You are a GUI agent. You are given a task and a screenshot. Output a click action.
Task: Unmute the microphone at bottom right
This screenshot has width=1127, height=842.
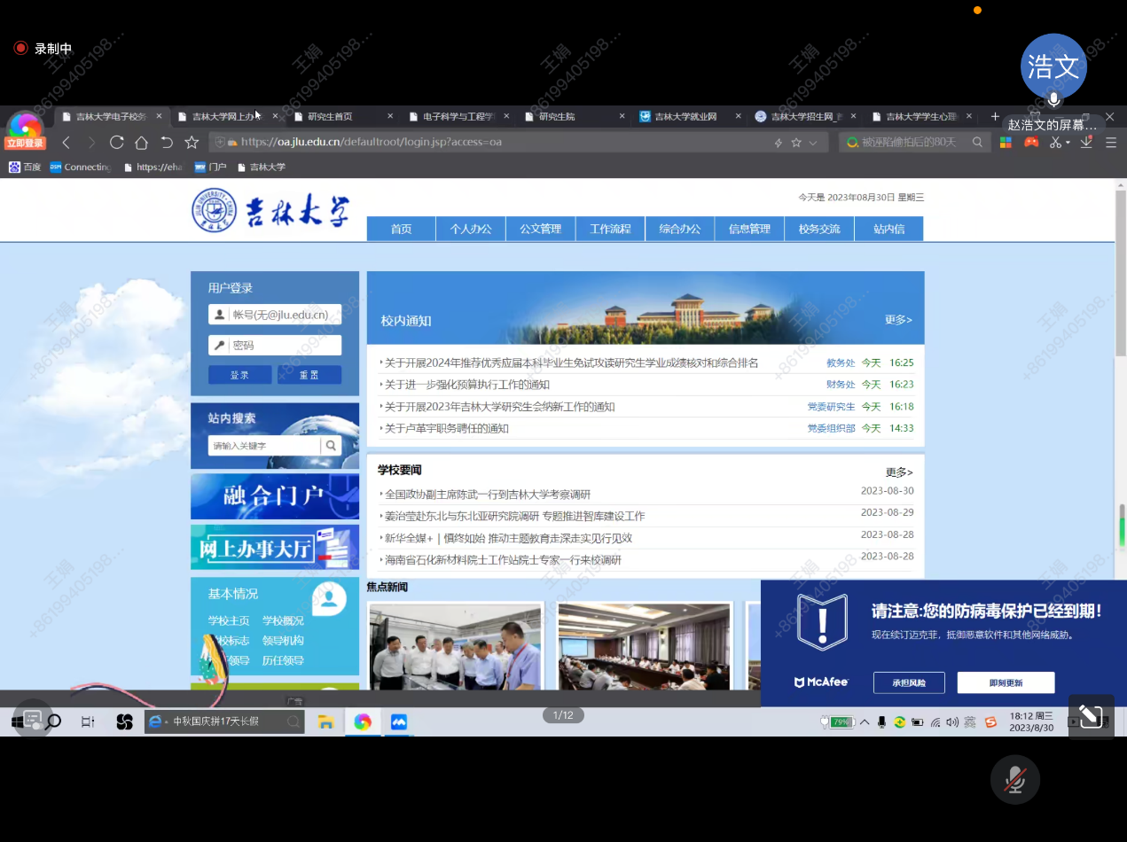click(x=1014, y=780)
